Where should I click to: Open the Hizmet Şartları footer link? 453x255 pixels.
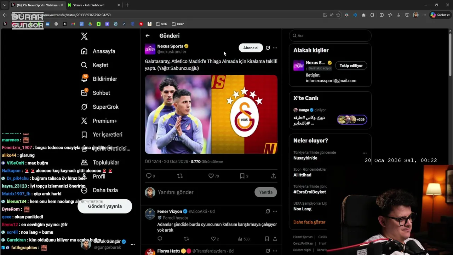pyautogui.click(x=303, y=237)
